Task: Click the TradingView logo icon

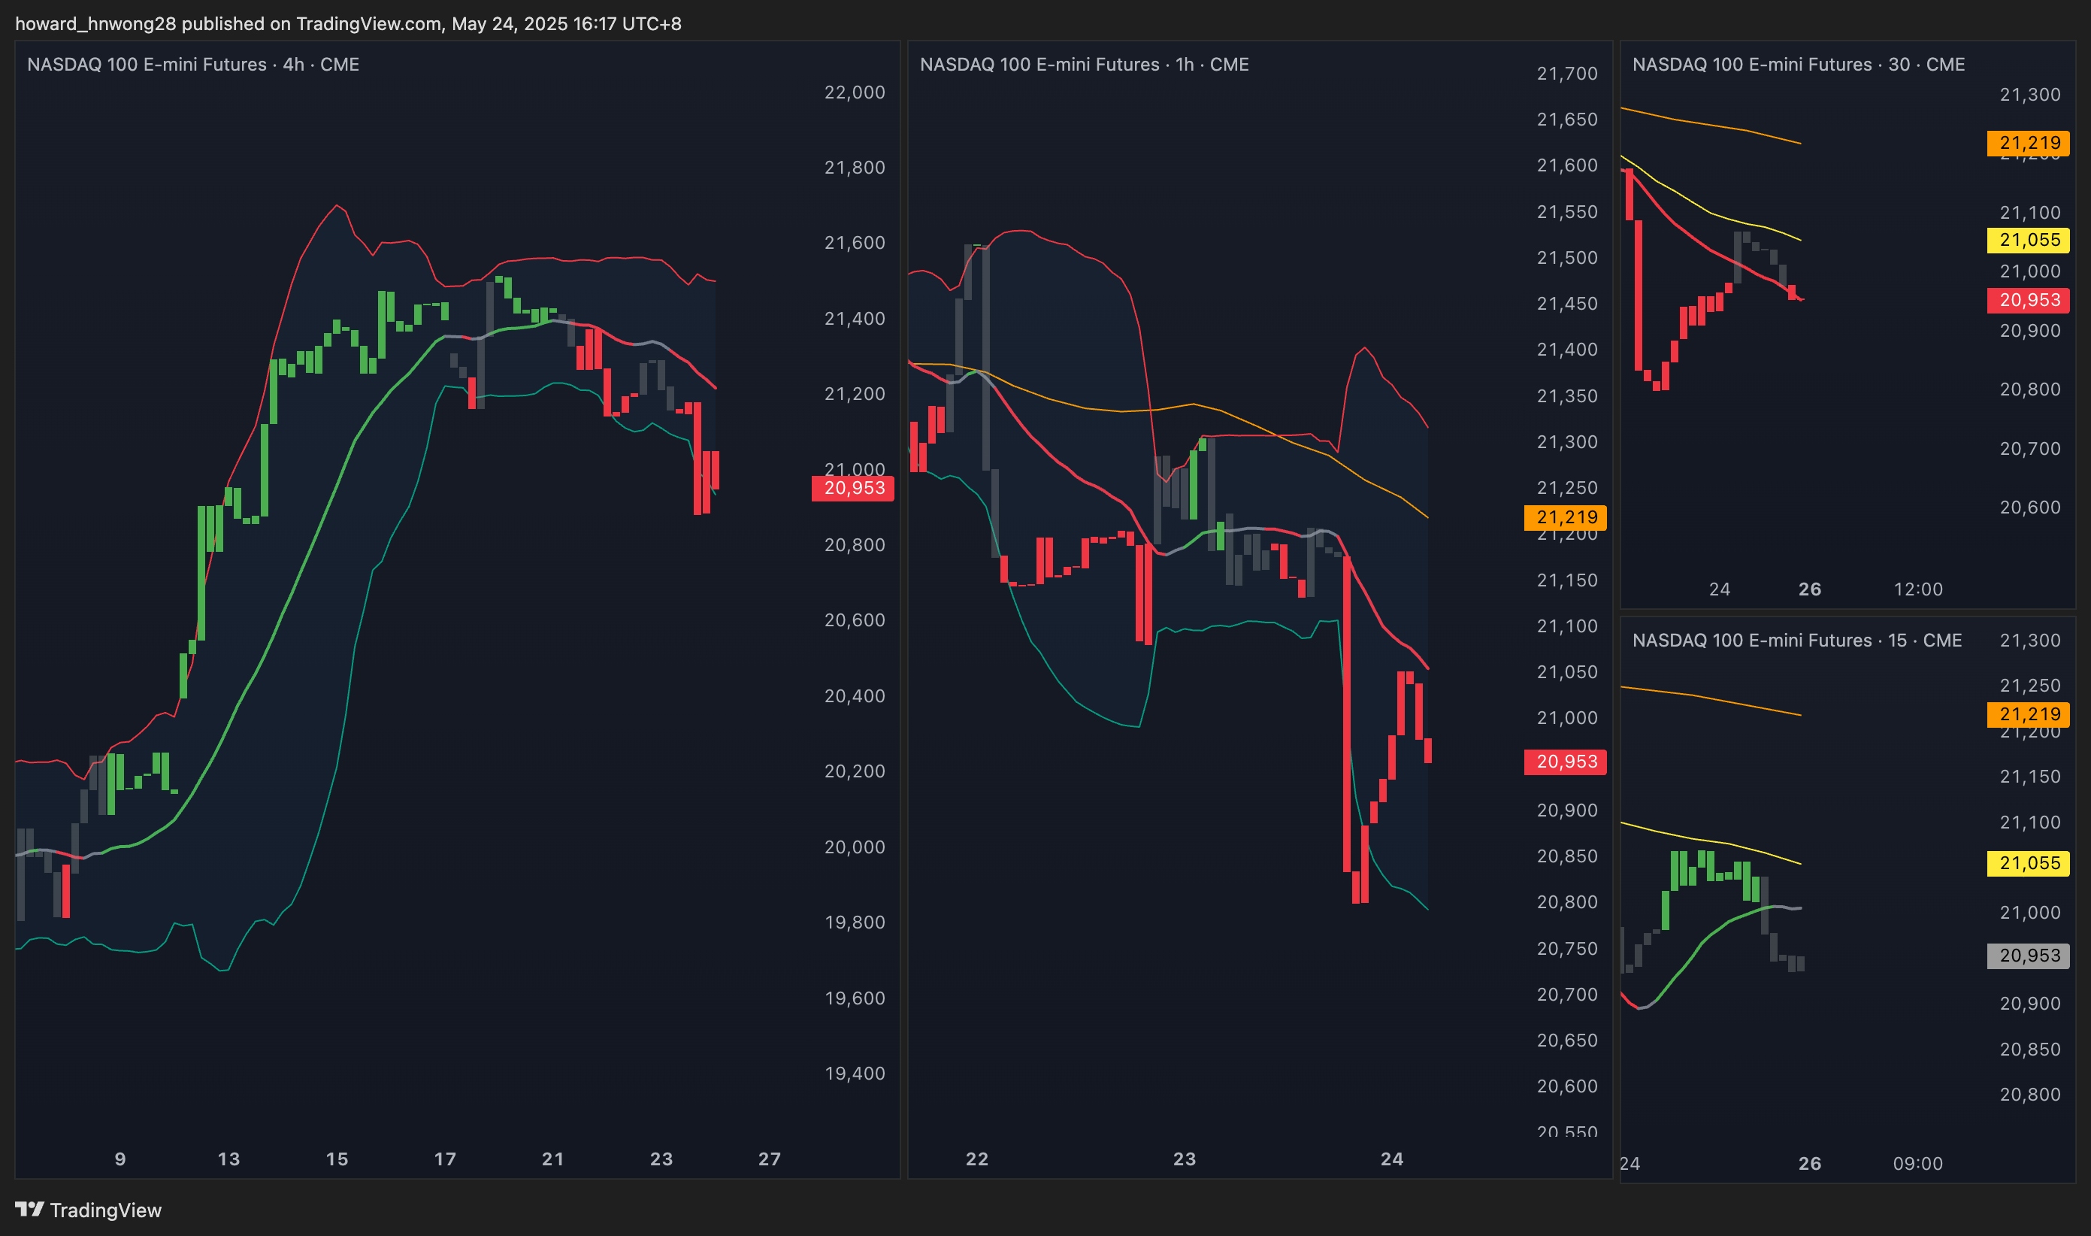Action: (29, 1208)
